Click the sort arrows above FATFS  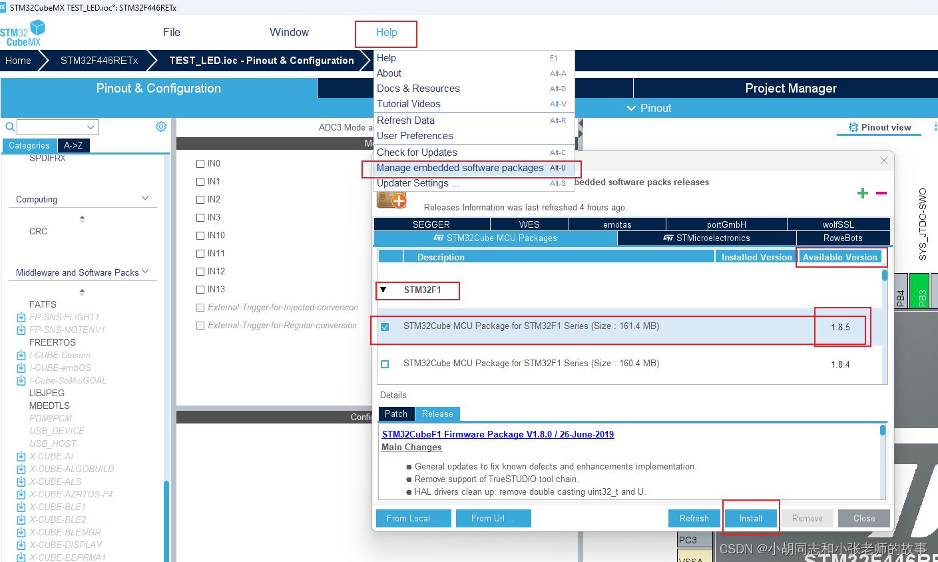pyautogui.click(x=82, y=292)
